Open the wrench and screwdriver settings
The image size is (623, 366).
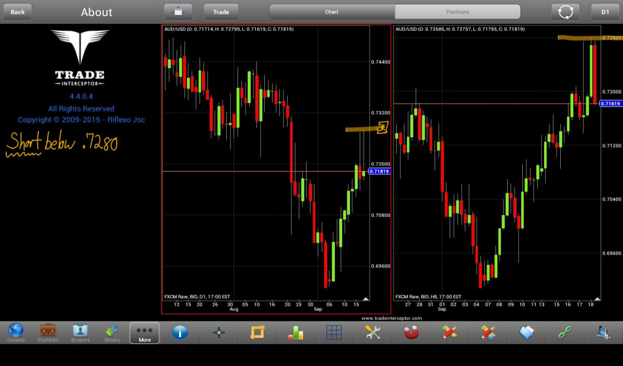(x=373, y=332)
